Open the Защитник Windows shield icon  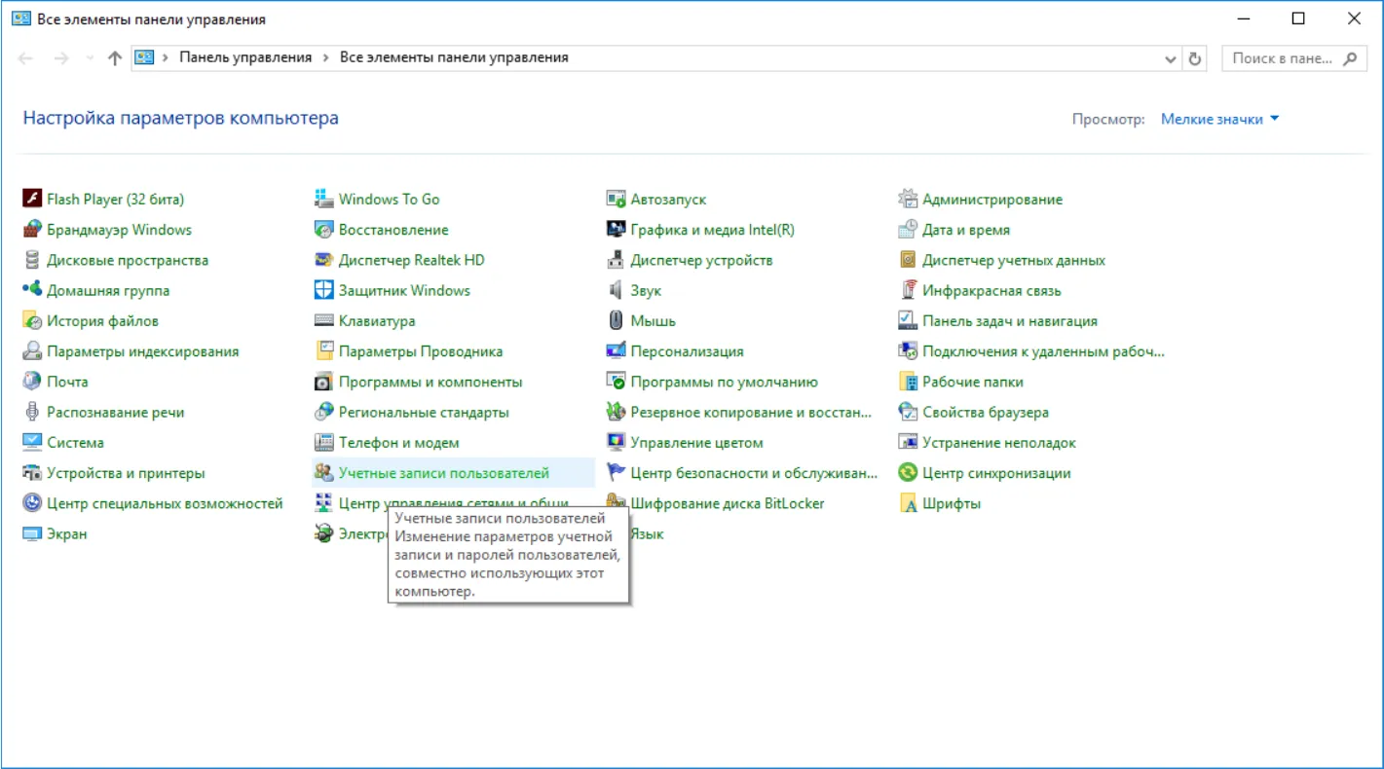point(324,290)
